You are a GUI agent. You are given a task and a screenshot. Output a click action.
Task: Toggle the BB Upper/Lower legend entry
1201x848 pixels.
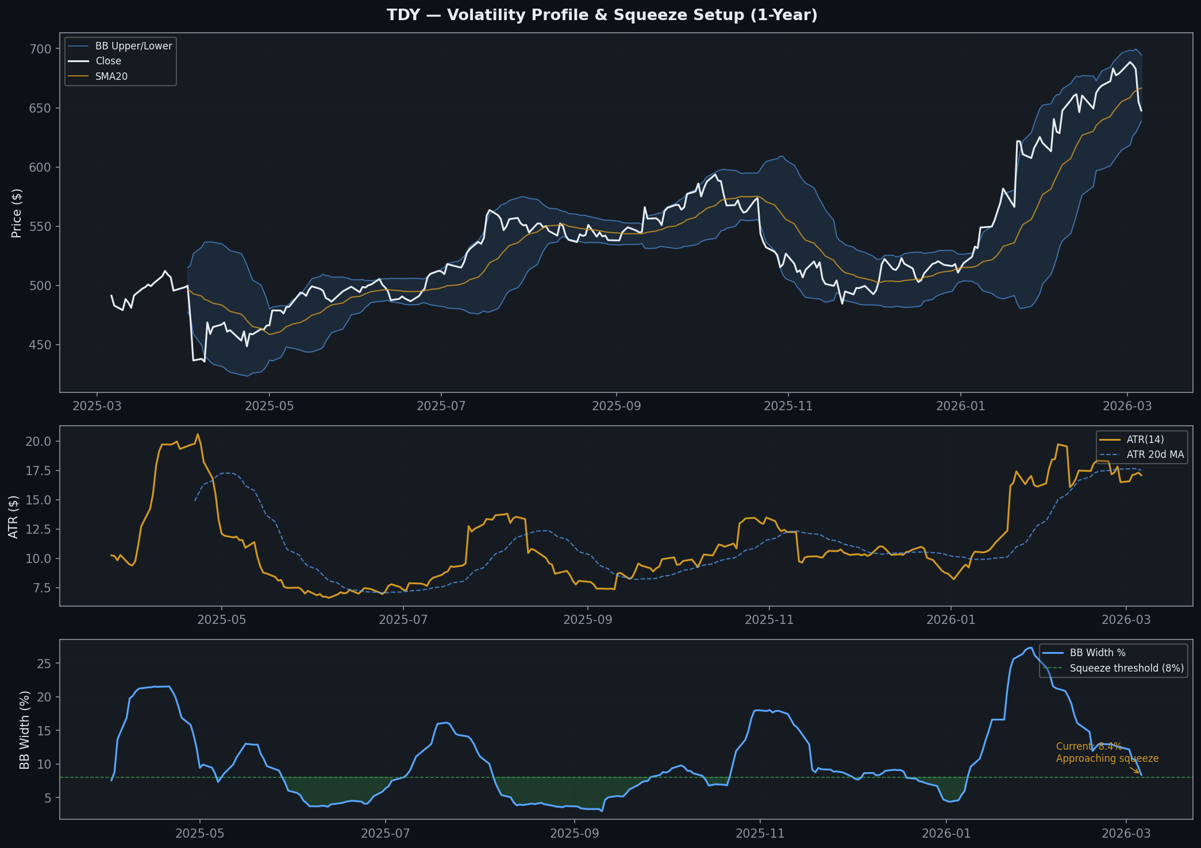(131, 45)
